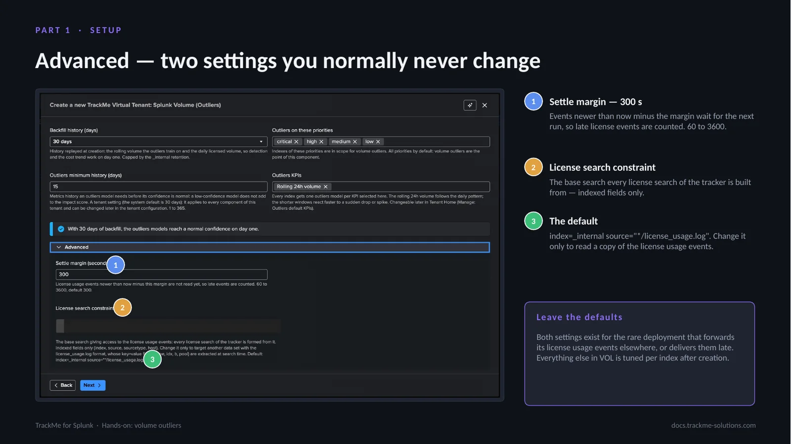This screenshot has width=791, height=444.
Task: Go to the Next step
Action: click(x=92, y=385)
